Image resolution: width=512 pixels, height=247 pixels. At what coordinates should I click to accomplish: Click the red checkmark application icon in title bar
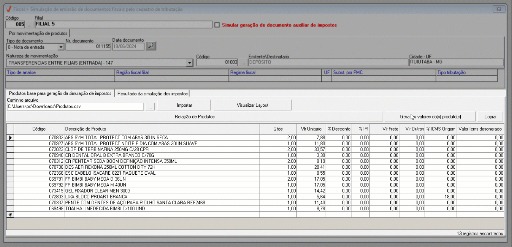coord(9,9)
